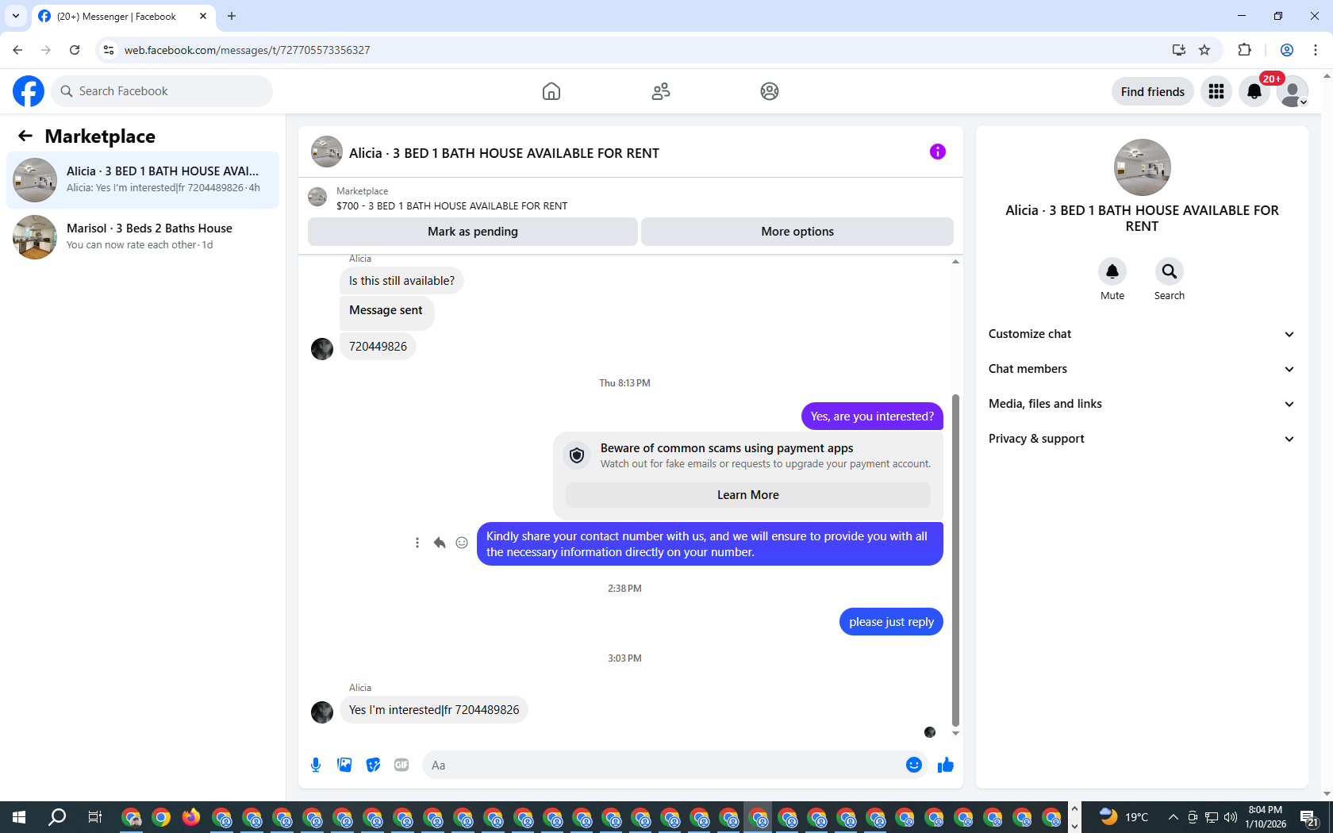The height and width of the screenshot is (833, 1333).
Task: Open taskbar Task View
Action: (x=95, y=817)
